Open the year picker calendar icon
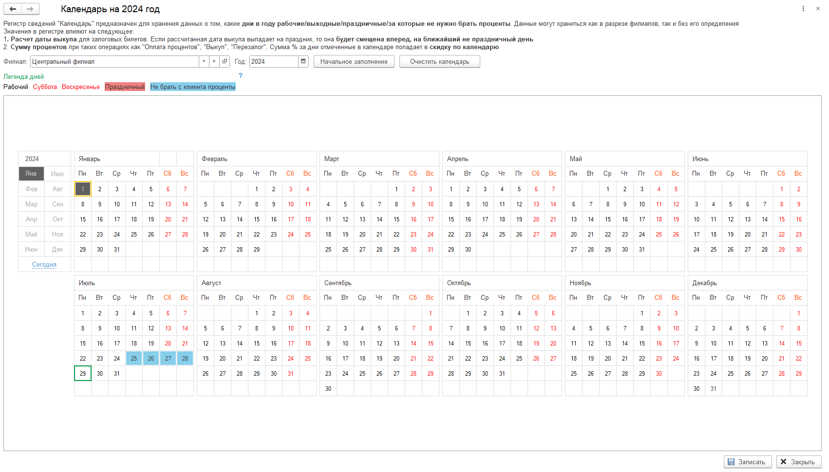829x472 pixels. click(303, 61)
